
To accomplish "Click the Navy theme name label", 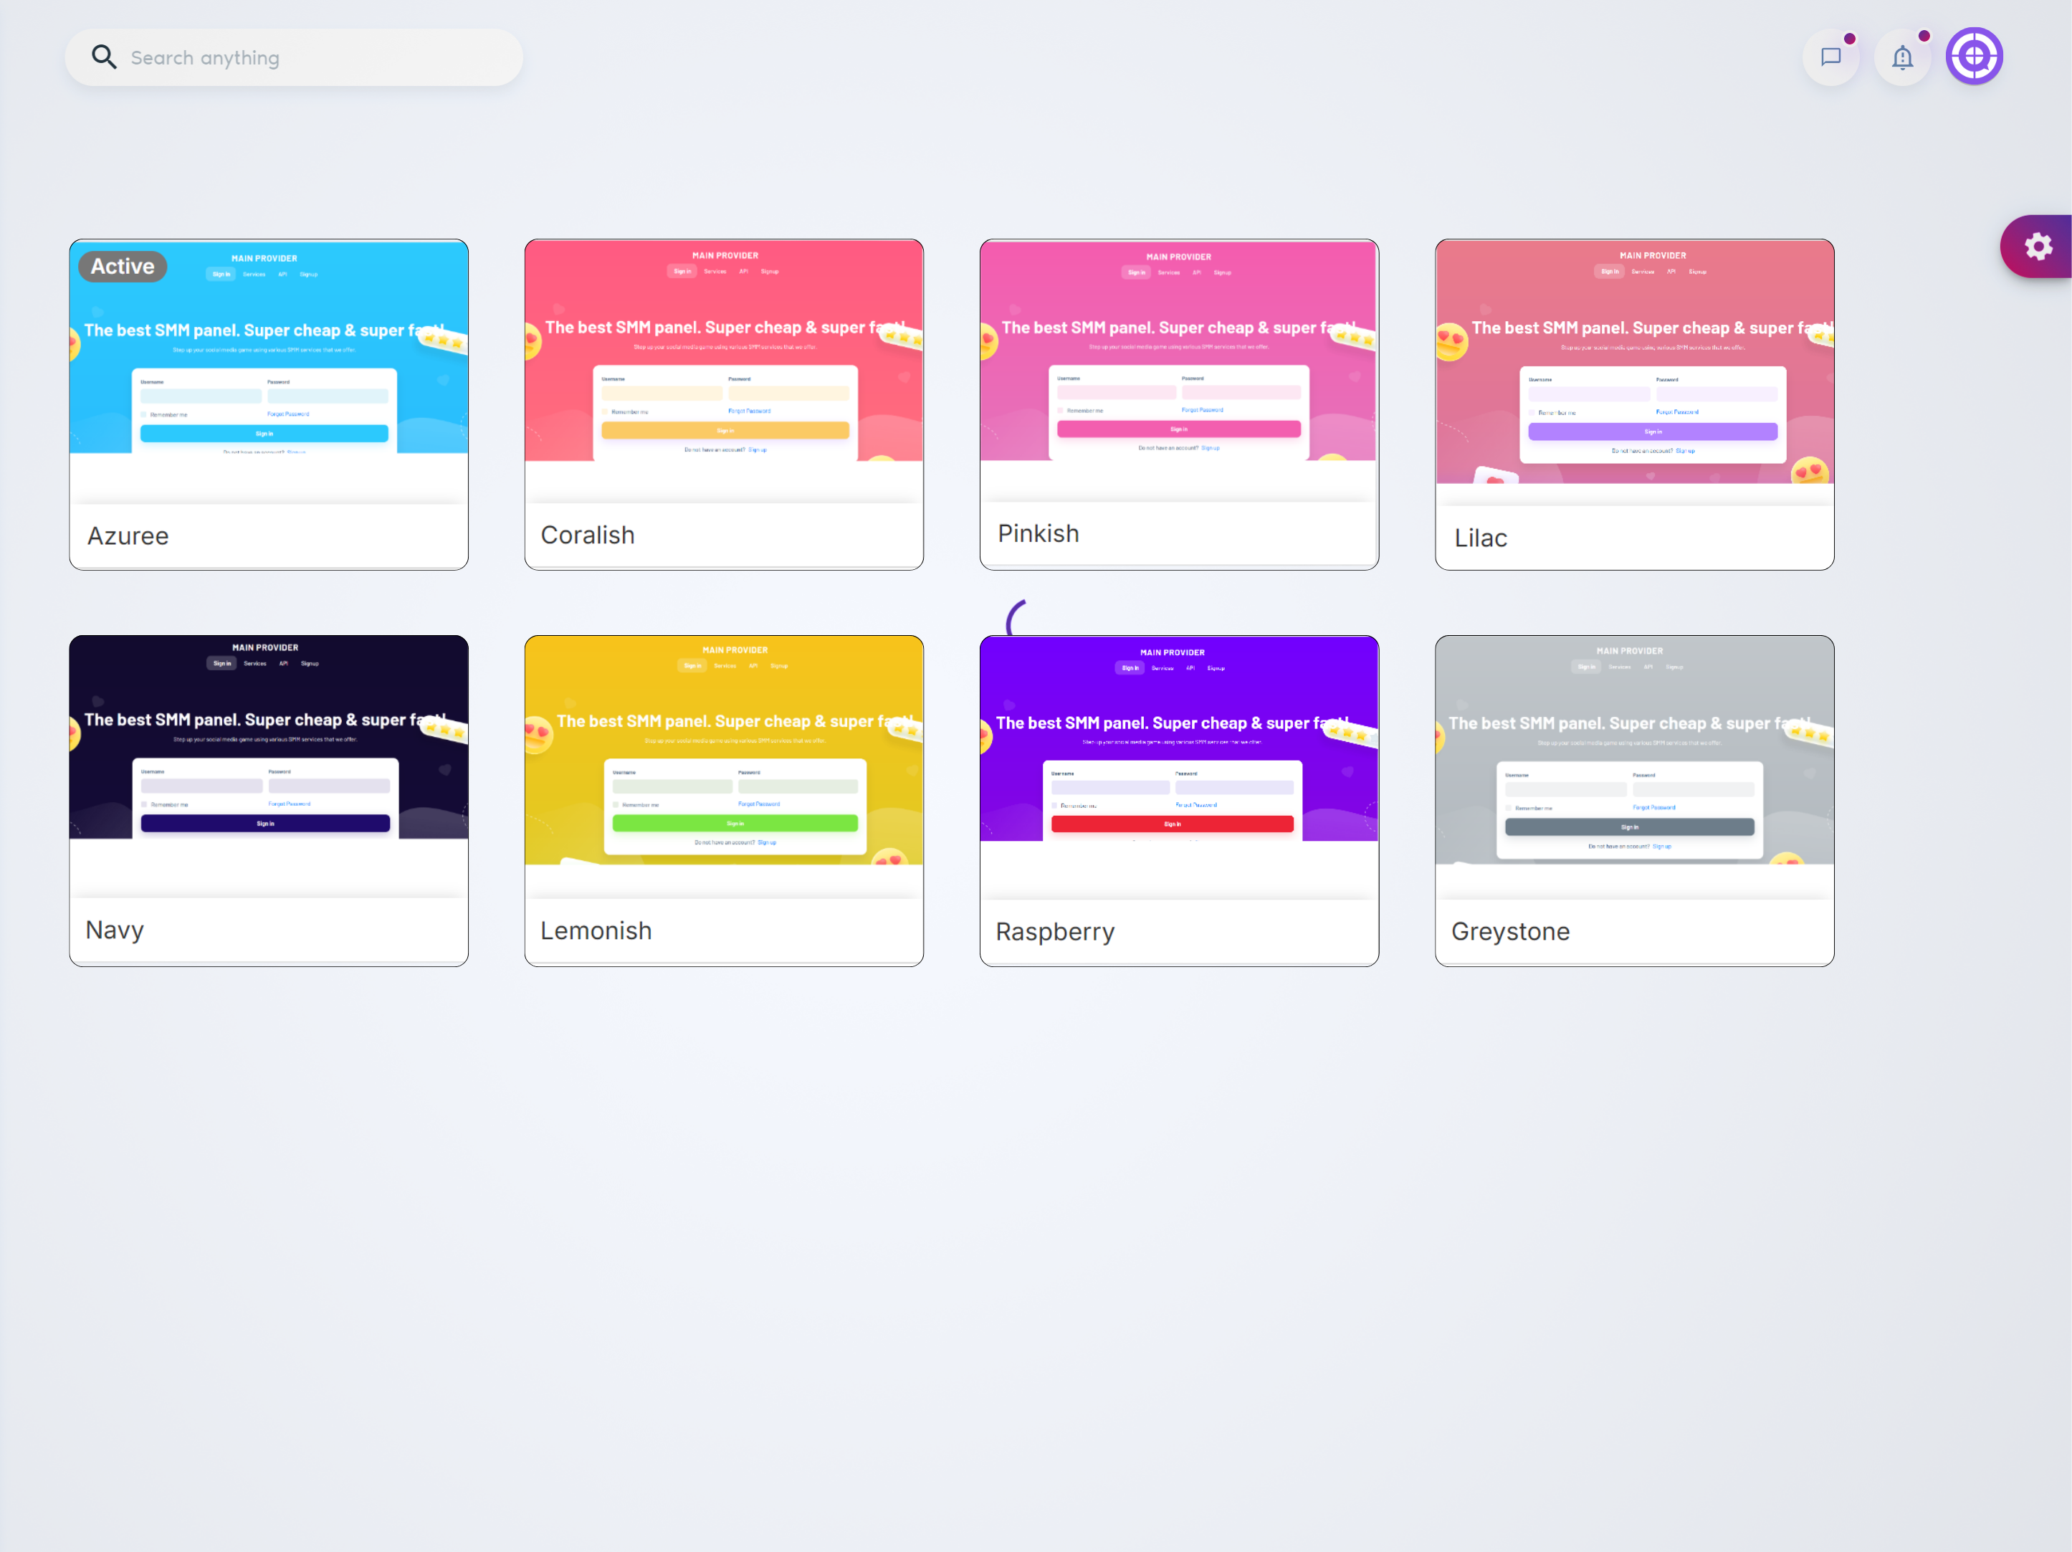I will (x=114, y=930).
